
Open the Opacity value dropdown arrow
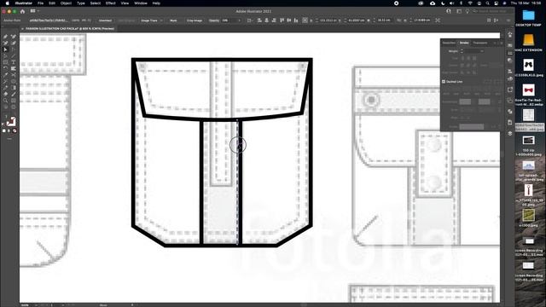tap(239, 20)
